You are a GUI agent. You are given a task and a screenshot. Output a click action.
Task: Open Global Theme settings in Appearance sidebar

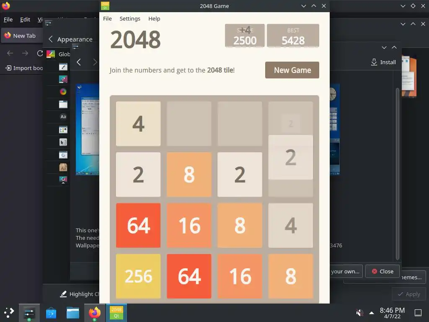[x=58, y=54]
